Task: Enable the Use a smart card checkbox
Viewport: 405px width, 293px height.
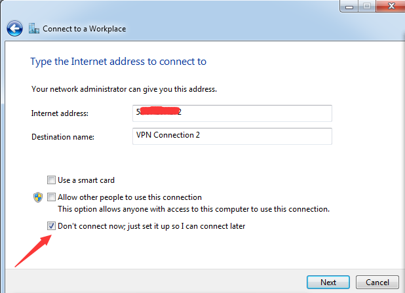Action: pyautogui.click(x=51, y=180)
